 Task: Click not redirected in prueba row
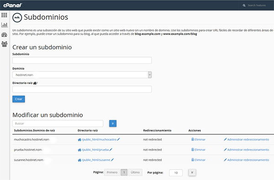153,150
